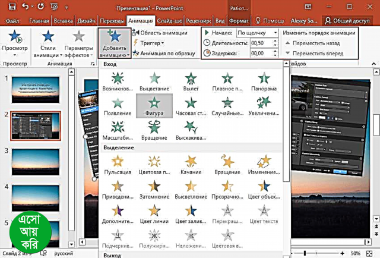The width and height of the screenshot is (380, 258).
Task: Apply the Панорама entrance animation
Action: [263, 81]
